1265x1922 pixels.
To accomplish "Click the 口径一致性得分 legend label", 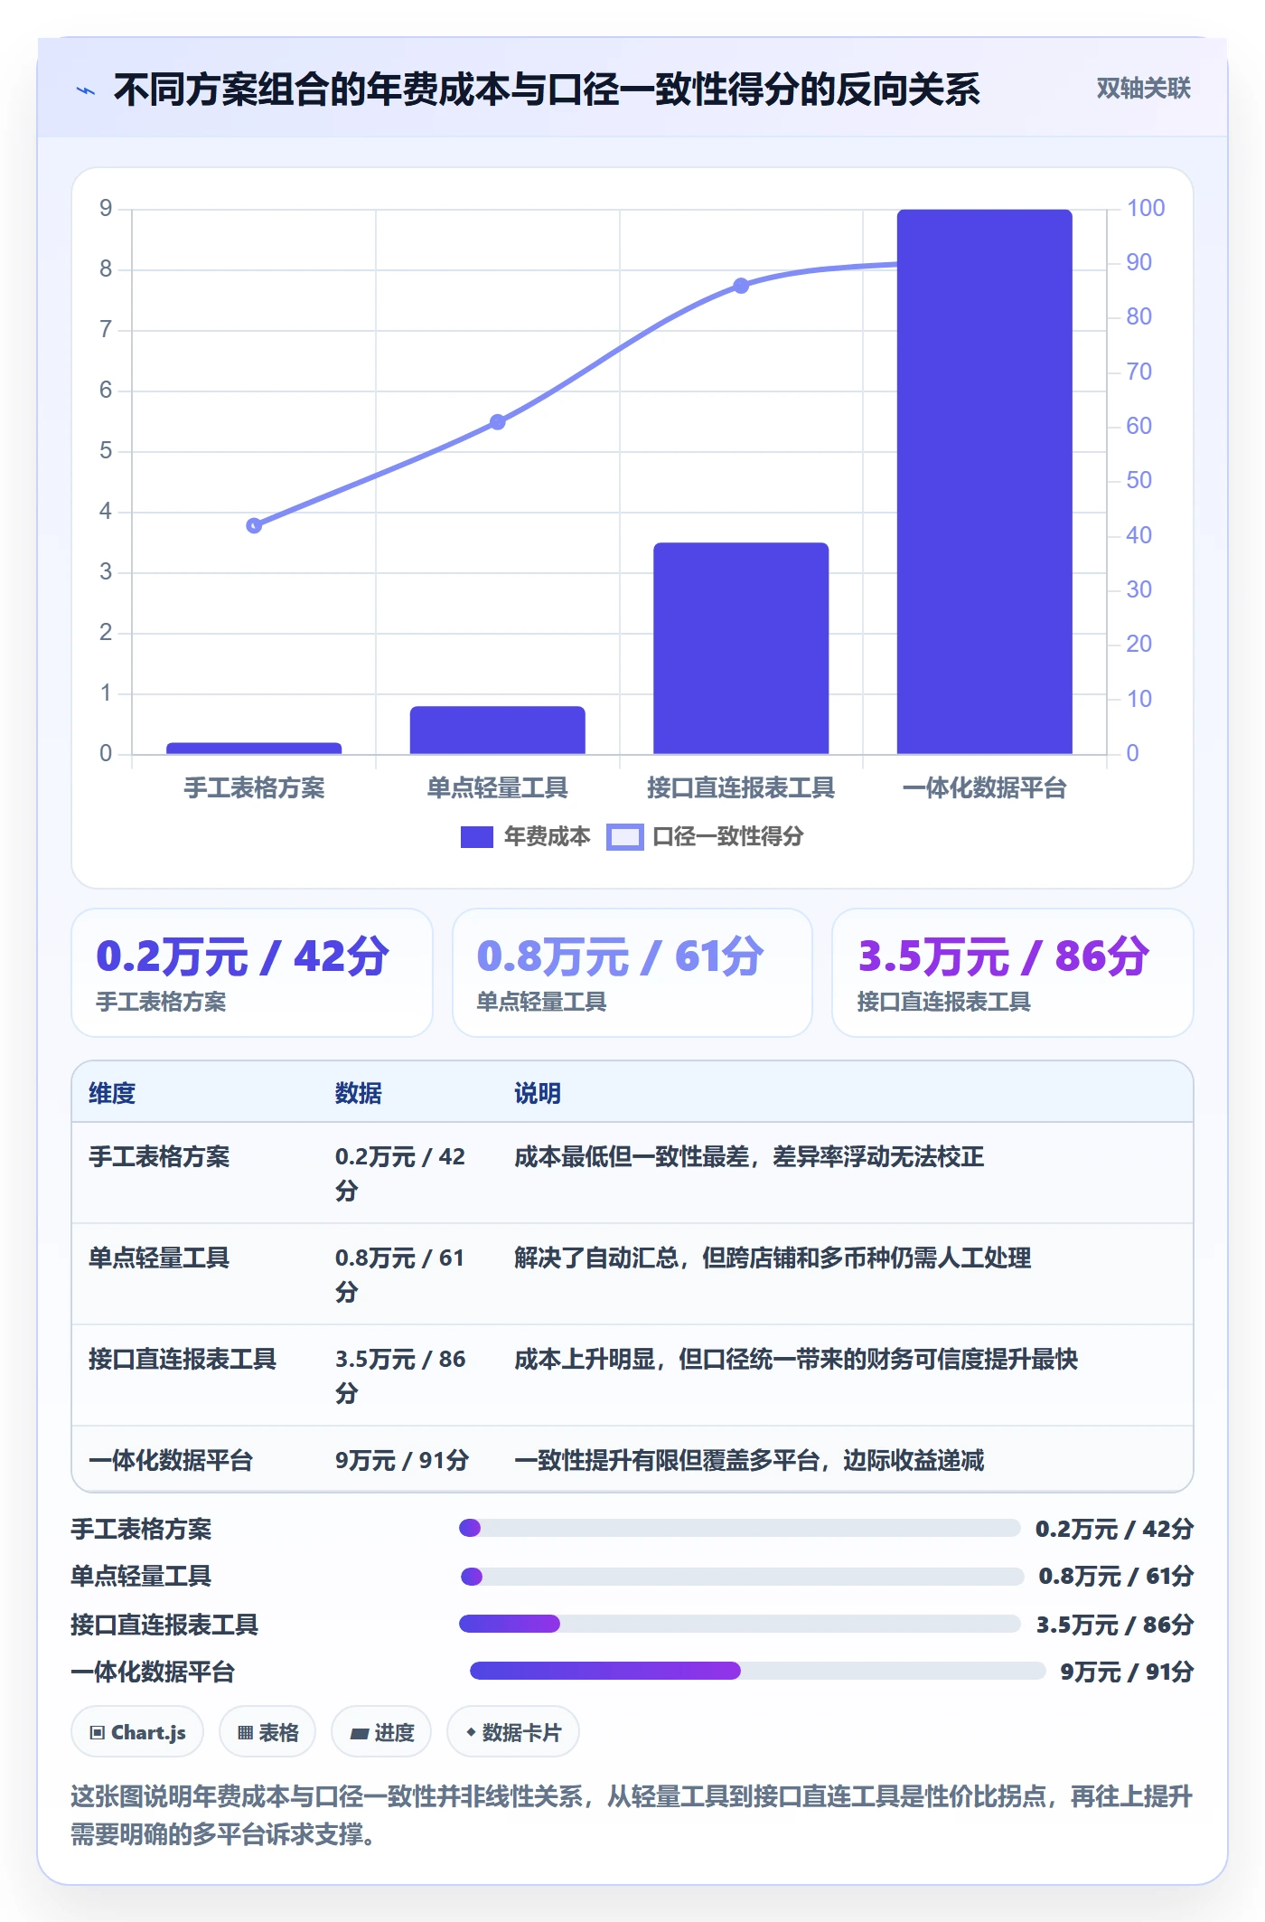I will tap(727, 837).
